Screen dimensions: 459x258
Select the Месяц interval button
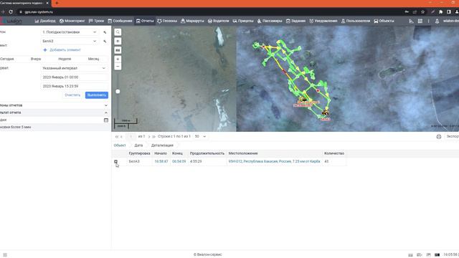point(93,59)
